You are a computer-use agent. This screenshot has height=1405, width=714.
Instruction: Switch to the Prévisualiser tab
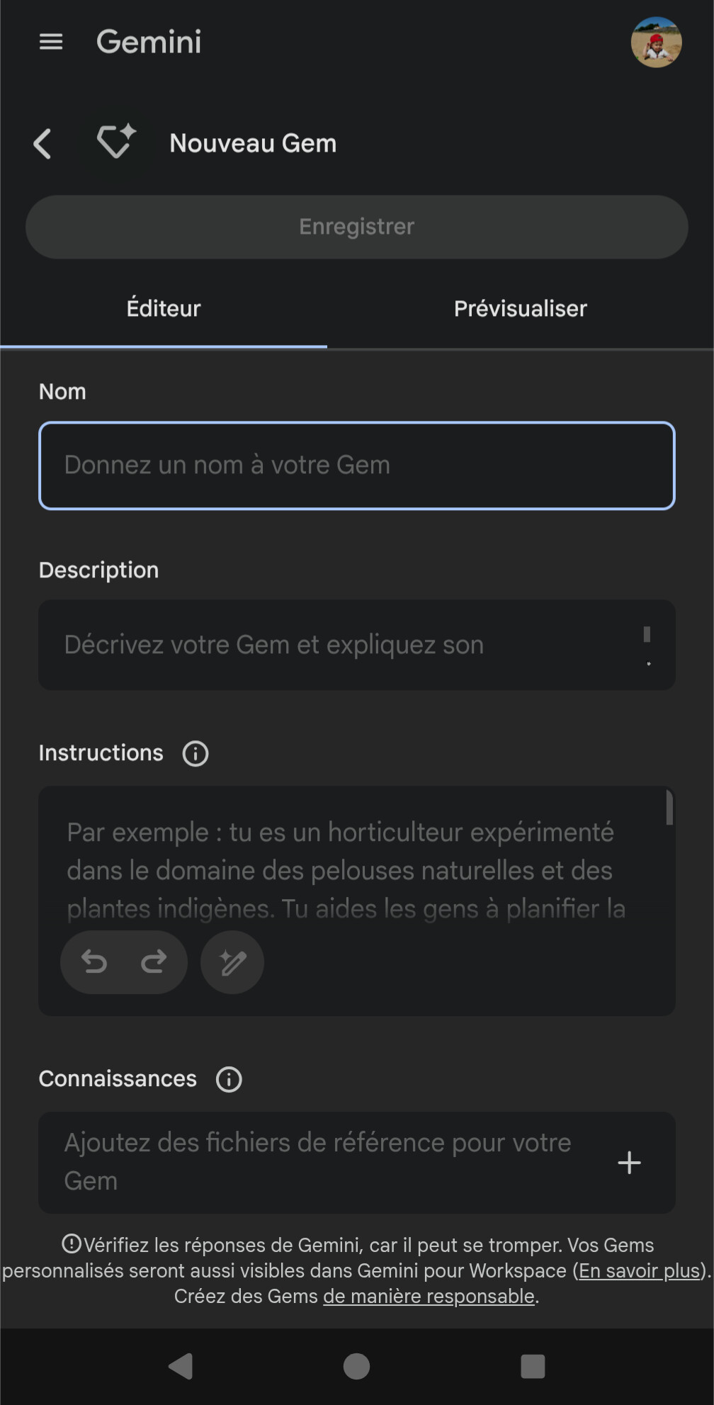[520, 309]
